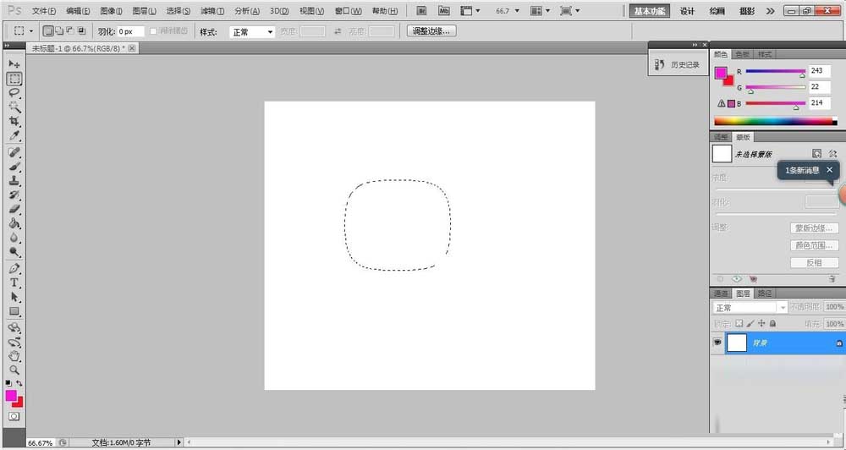Select the Quick Selection wand tool
The height and width of the screenshot is (450, 846).
14,107
